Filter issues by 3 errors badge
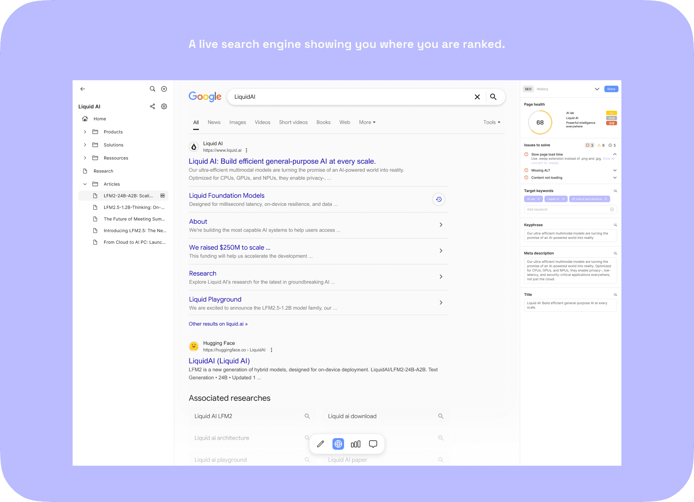 (589, 145)
